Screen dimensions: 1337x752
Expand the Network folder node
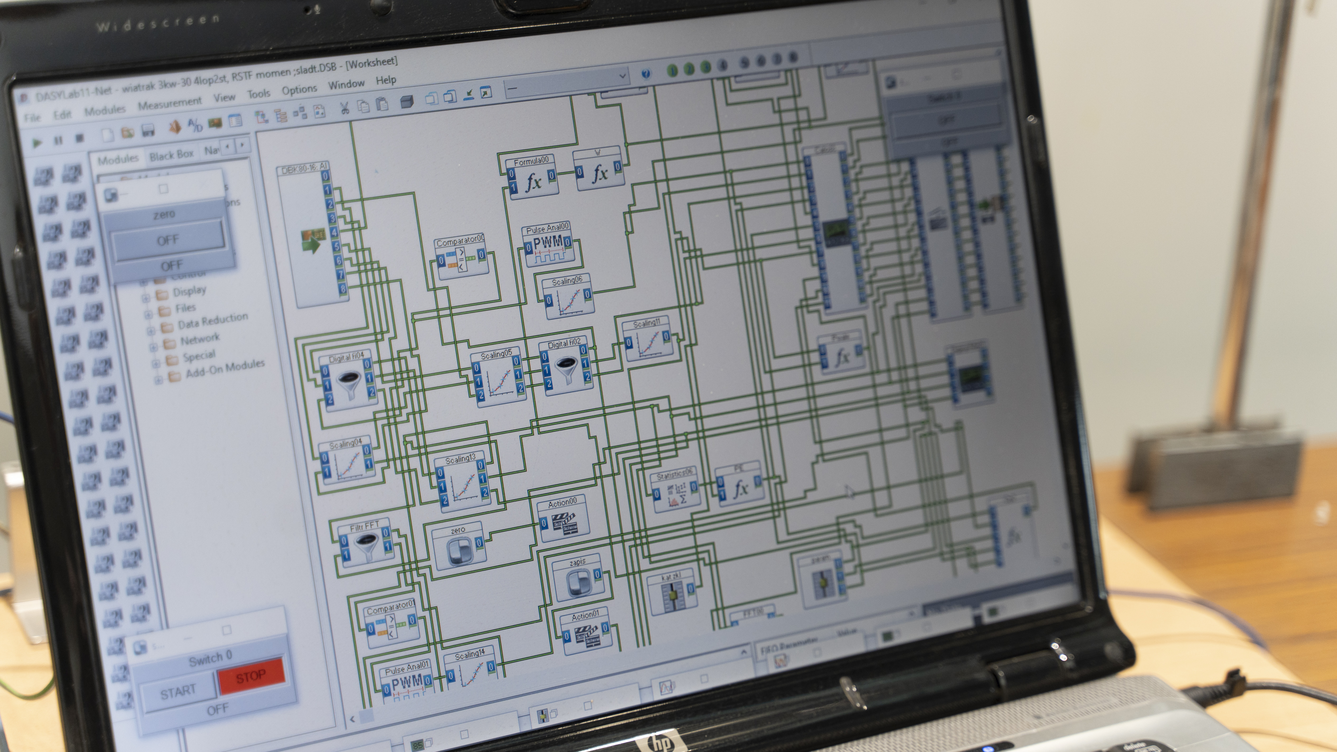tap(154, 347)
